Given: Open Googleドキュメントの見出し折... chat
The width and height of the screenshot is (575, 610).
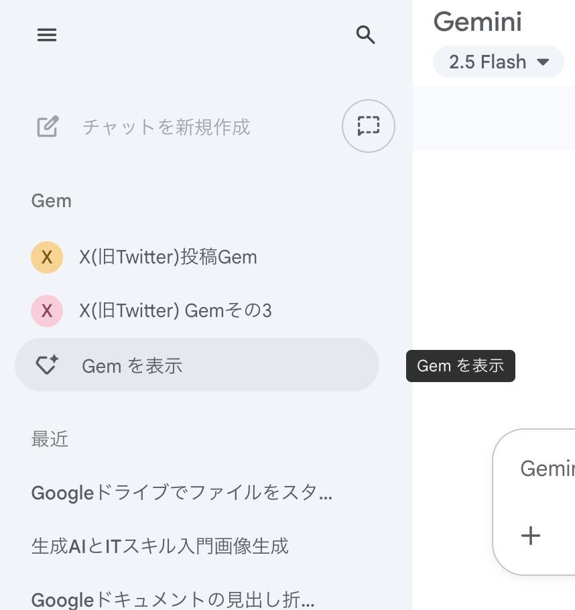Looking at the screenshot, I should coord(173,599).
